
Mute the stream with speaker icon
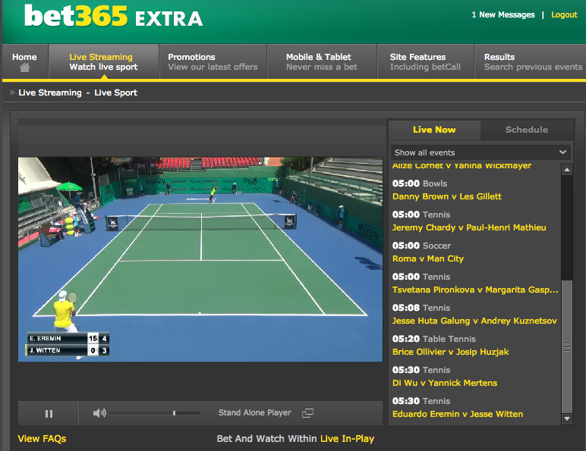coord(99,413)
